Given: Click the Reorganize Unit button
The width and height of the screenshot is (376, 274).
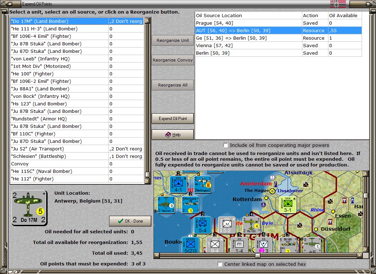Looking at the screenshot, I should point(173,40).
